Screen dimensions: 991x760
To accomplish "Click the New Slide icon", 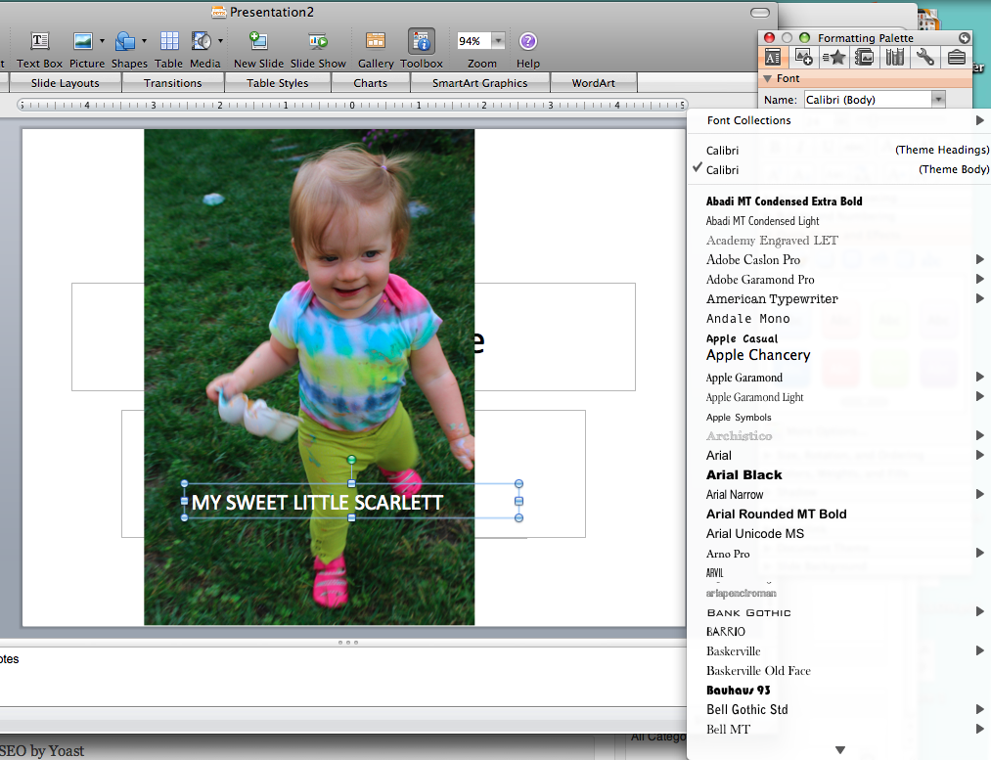I will tap(258, 41).
